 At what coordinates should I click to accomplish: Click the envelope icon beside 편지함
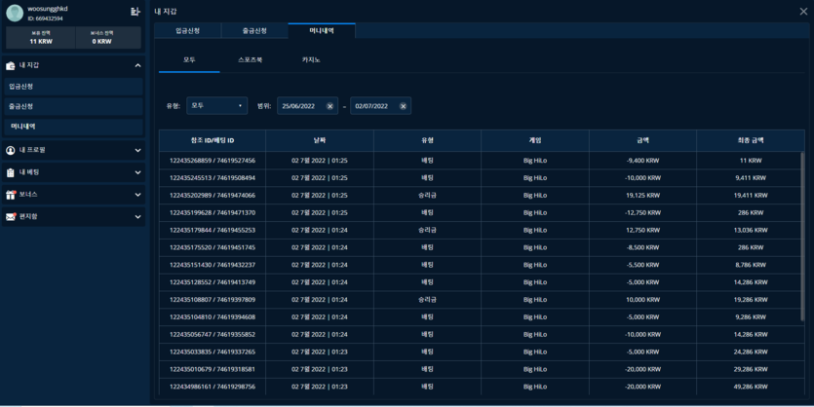[11, 217]
